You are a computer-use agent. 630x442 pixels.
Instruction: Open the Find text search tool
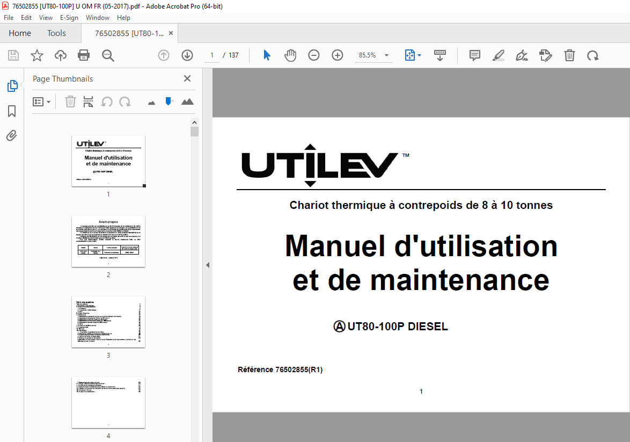point(108,55)
